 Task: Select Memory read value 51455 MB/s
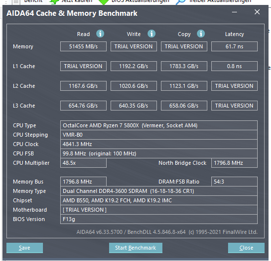(83, 46)
